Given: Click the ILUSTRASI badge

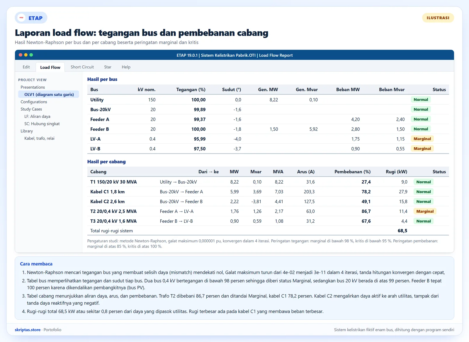Looking at the screenshot, I should click(x=438, y=18).
